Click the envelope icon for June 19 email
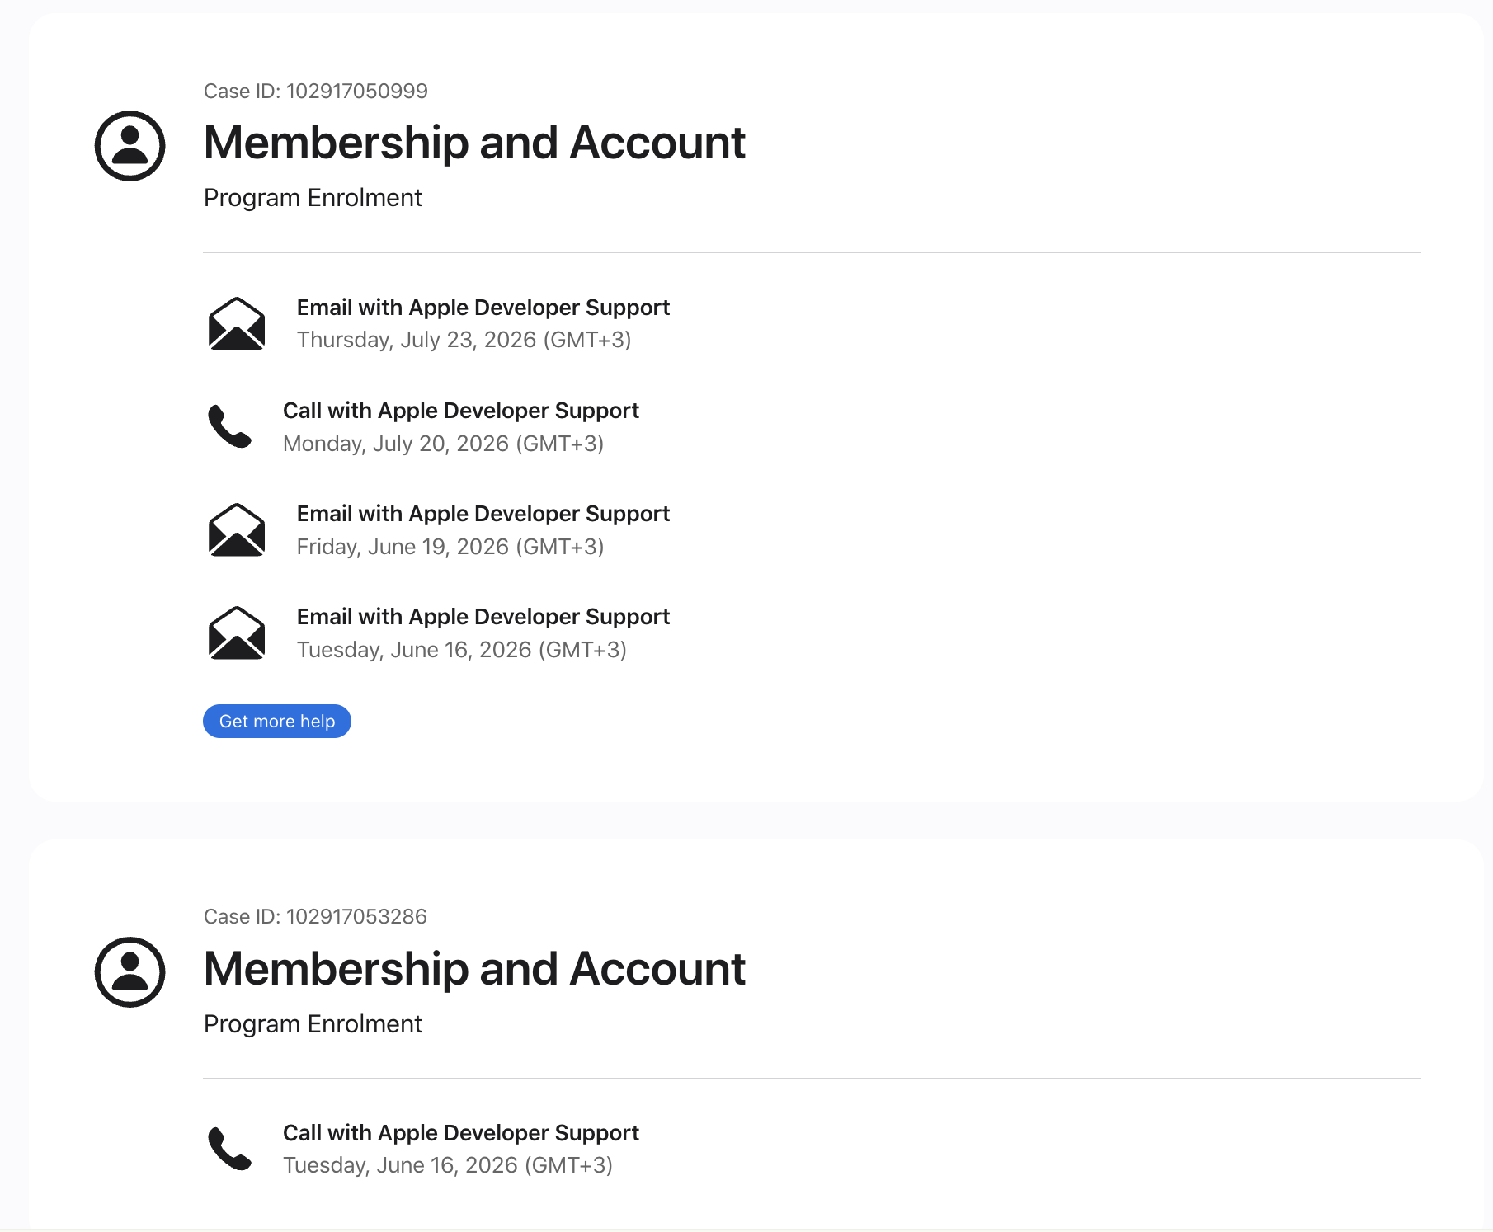Image resolution: width=1493 pixels, height=1232 pixels. pos(237,529)
